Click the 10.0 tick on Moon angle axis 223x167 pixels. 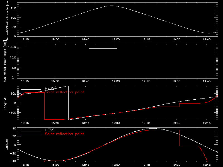point(13,58)
